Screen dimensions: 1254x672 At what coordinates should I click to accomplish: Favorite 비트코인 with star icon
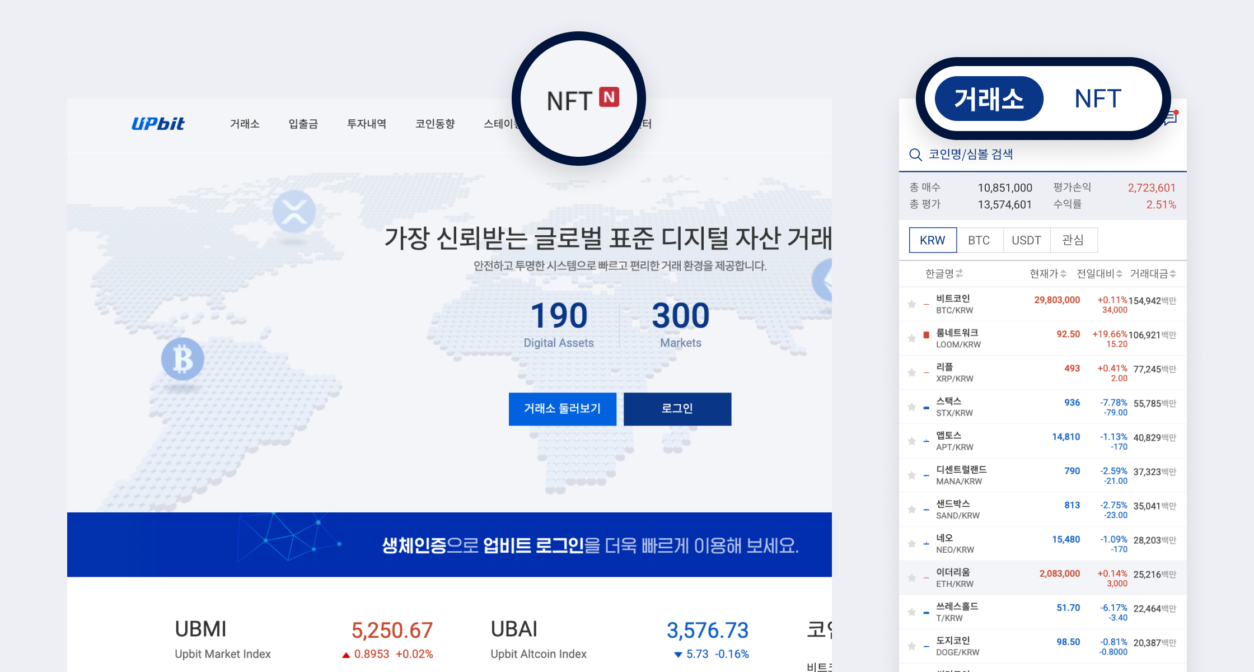912,304
